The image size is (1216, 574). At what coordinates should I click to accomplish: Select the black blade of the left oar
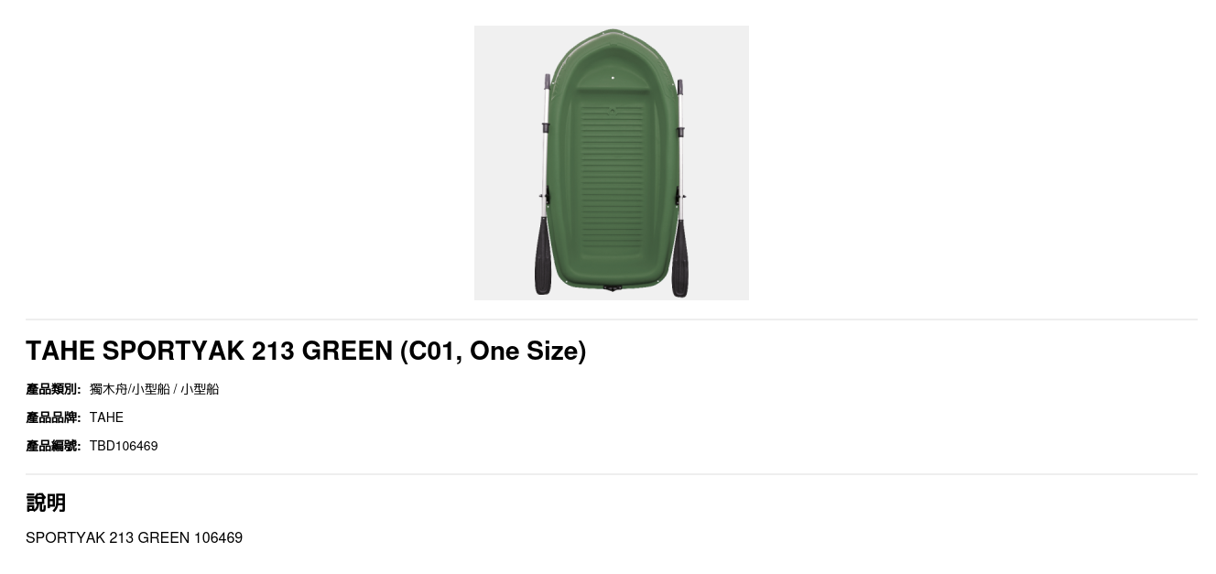coord(542,256)
